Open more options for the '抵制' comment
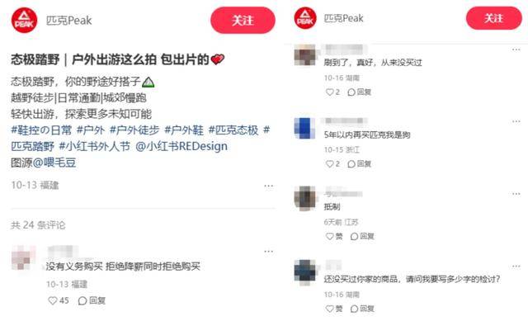 pos(516,194)
